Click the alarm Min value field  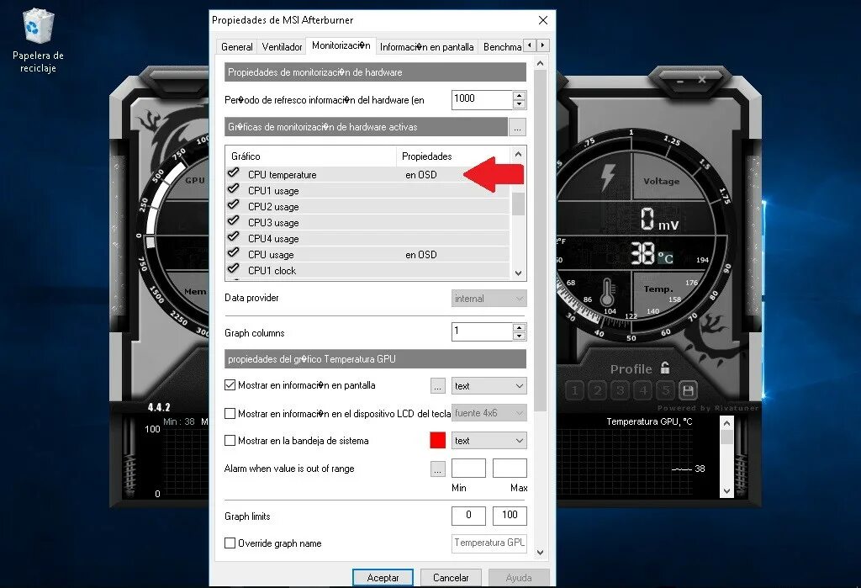coord(468,469)
